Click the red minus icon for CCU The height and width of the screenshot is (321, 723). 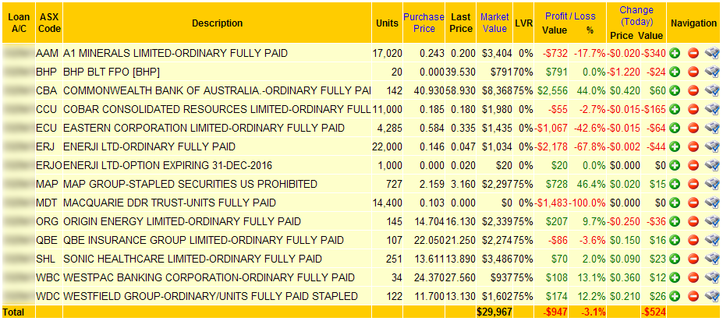point(693,109)
